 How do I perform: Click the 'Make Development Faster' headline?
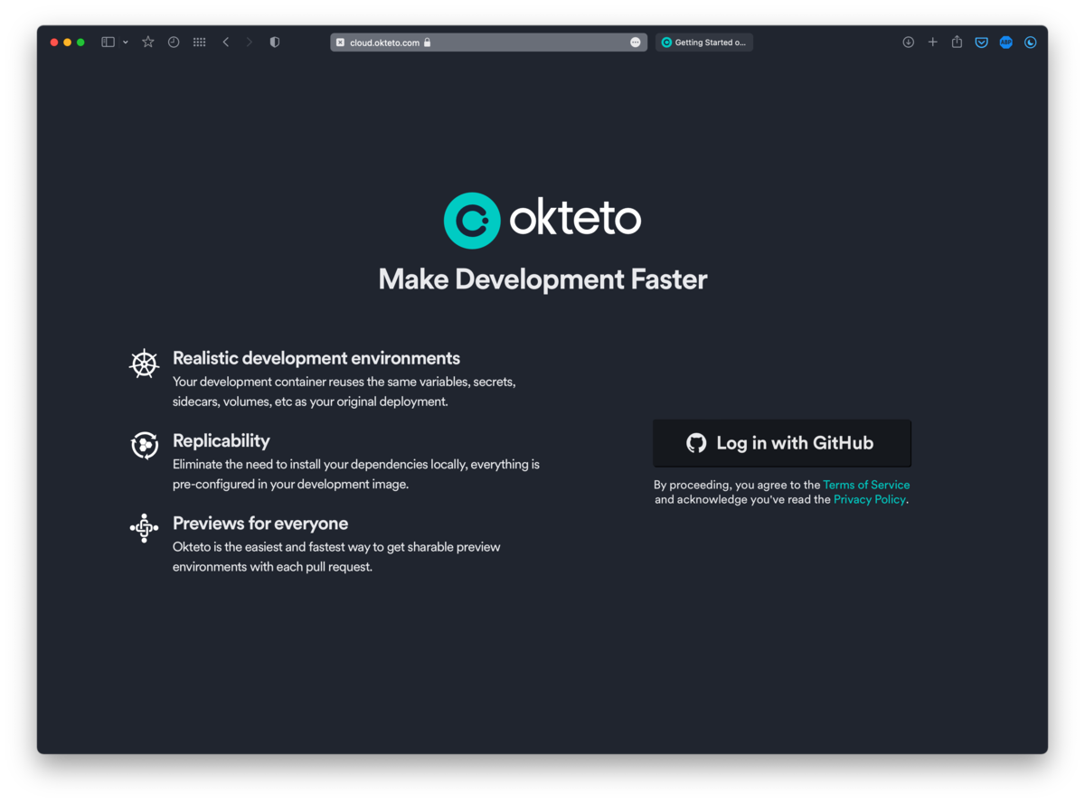coord(542,279)
